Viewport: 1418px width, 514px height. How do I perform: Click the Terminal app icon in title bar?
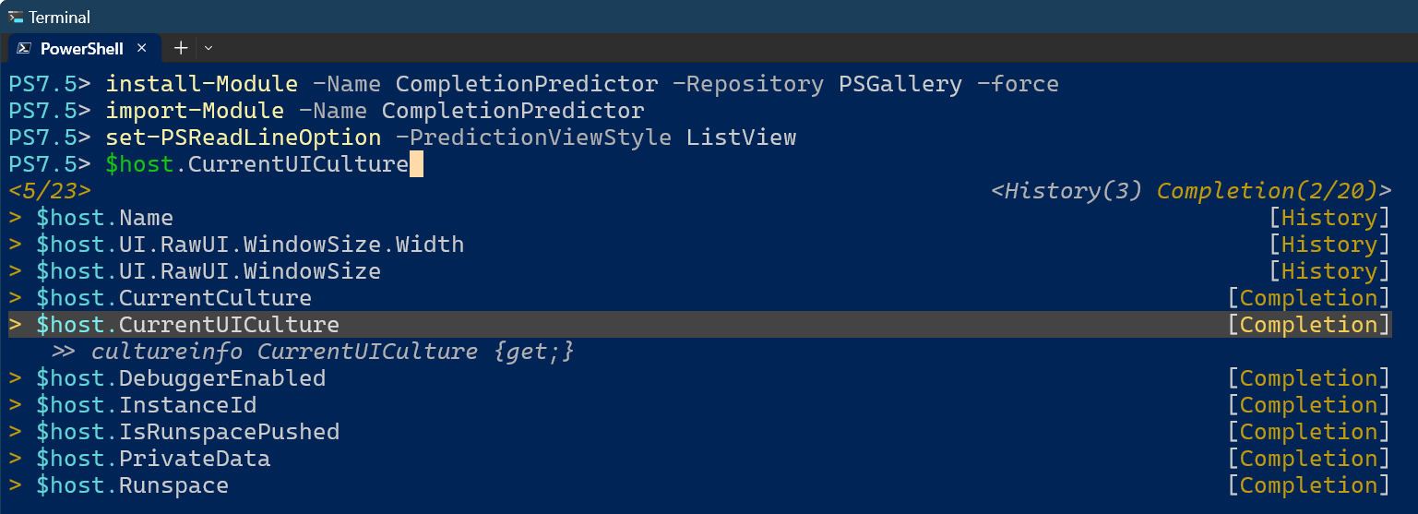point(16,17)
